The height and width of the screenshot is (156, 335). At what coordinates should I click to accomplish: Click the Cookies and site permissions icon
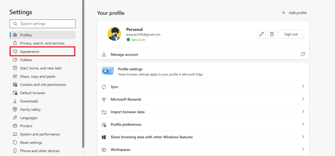coord(15,85)
